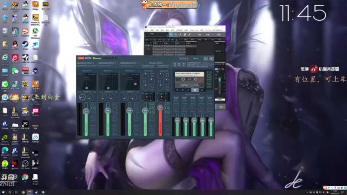Open the Voicemeeter desktop shortcut
Screen dimensions: 347x195
click(x=25, y=71)
